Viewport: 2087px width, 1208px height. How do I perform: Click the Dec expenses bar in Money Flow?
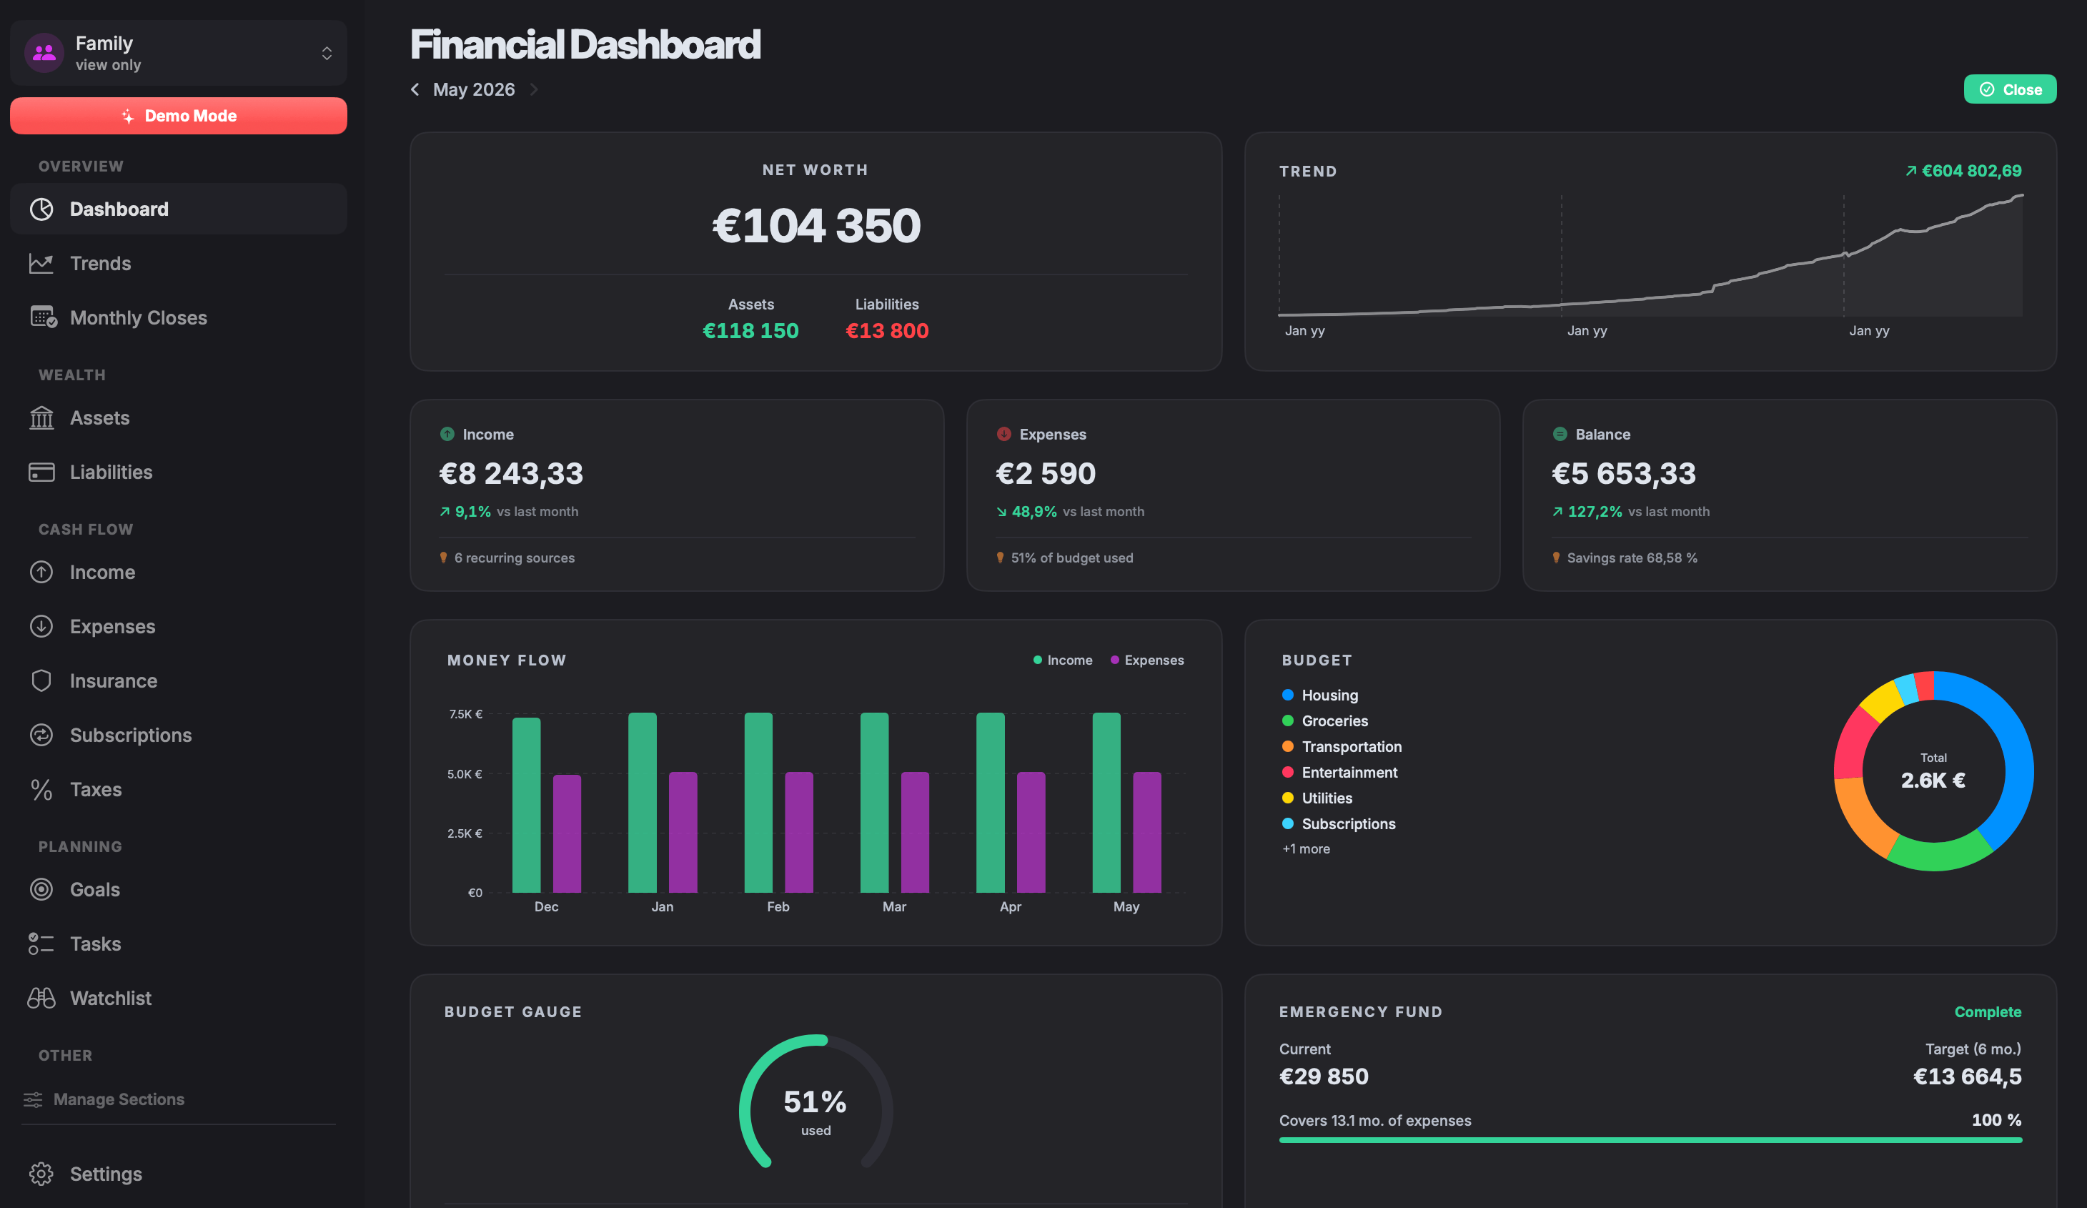pyautogui.click(x=567, y=833)
